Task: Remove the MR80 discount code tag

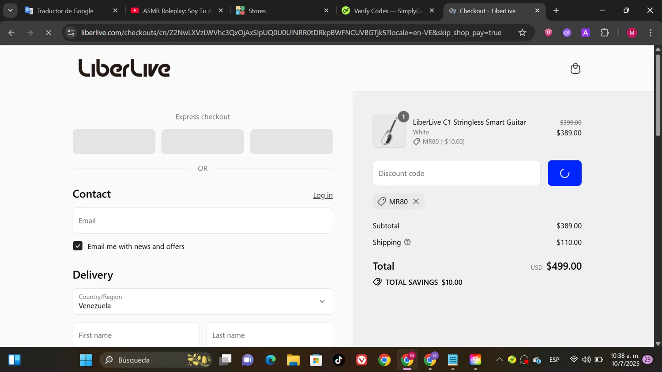Action: coord(416,201)
